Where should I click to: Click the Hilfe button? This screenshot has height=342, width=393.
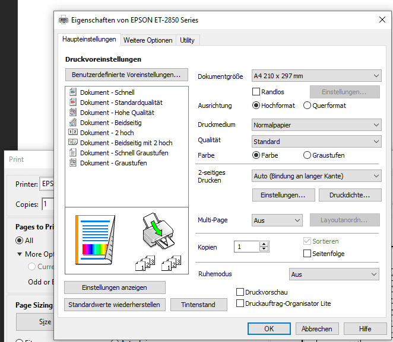point(365,328)
